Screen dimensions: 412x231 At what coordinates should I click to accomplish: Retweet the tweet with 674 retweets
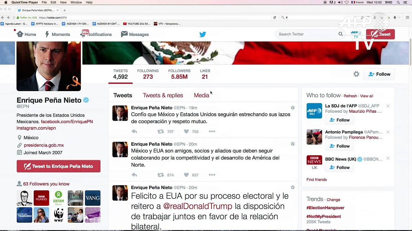click(160, 175)
